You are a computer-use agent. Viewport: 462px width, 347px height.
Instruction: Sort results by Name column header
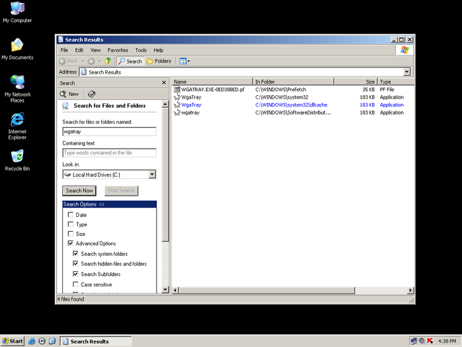(212, 82)
